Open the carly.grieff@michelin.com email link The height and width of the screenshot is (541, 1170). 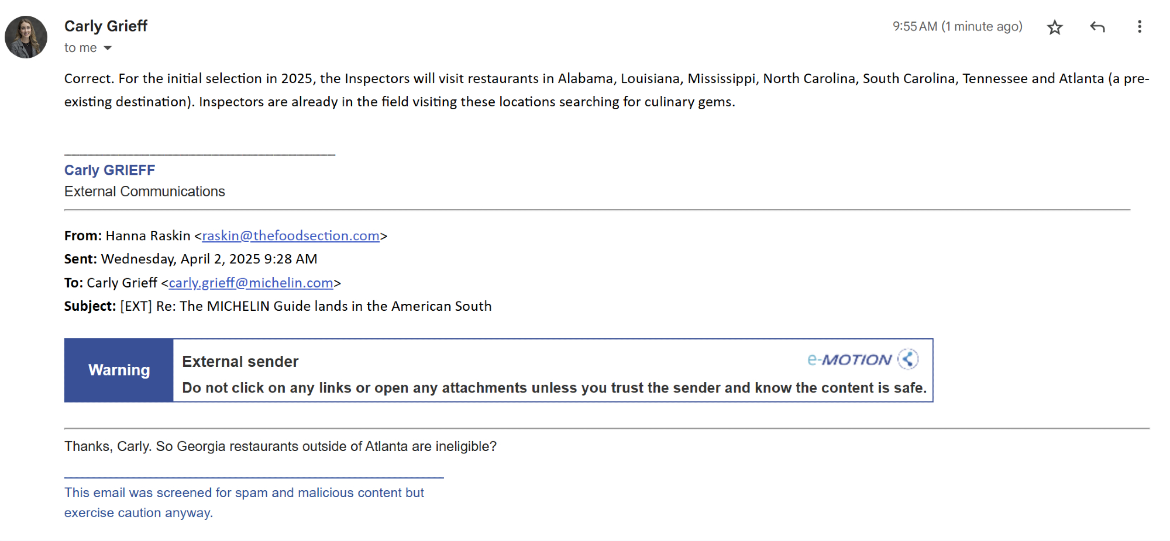point(251,283)
